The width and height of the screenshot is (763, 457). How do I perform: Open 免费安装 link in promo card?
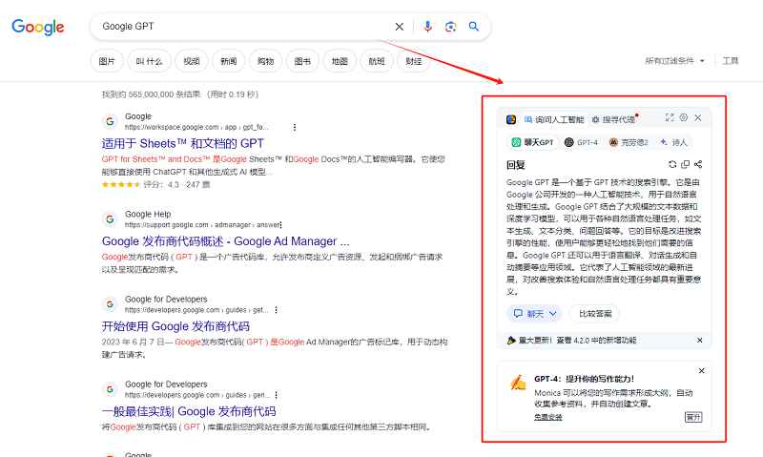pos(547,417)
